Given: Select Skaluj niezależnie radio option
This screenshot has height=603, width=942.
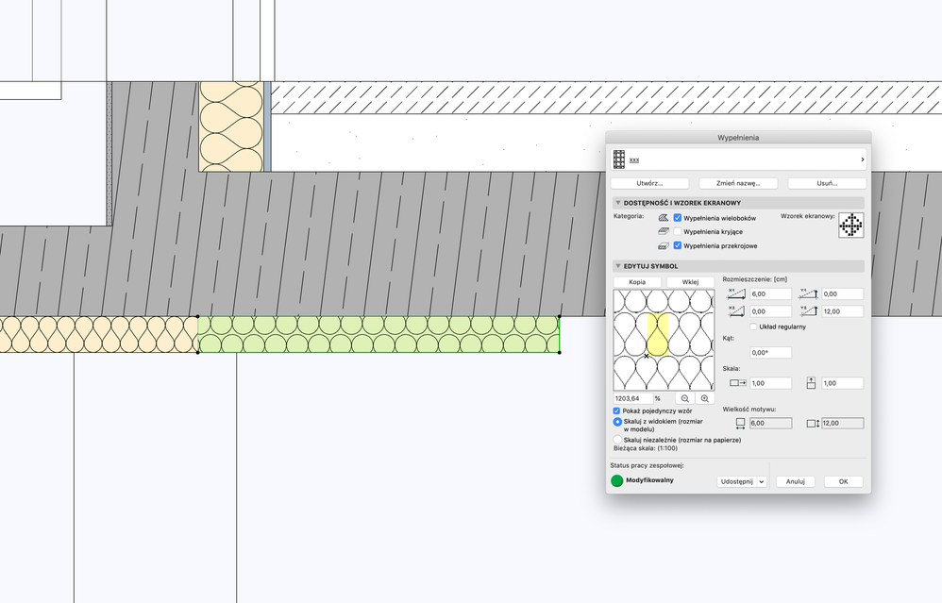Looking at the screenshot, I should click(x=617, y=440).
